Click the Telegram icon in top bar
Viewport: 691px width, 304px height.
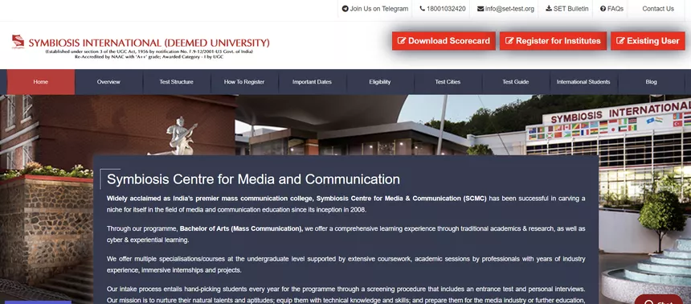click(345, 9)
